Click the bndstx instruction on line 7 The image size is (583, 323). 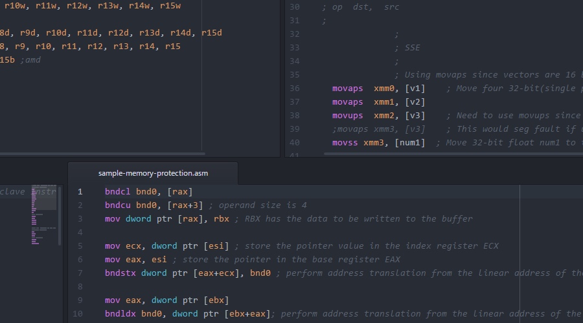coord(120,273)
